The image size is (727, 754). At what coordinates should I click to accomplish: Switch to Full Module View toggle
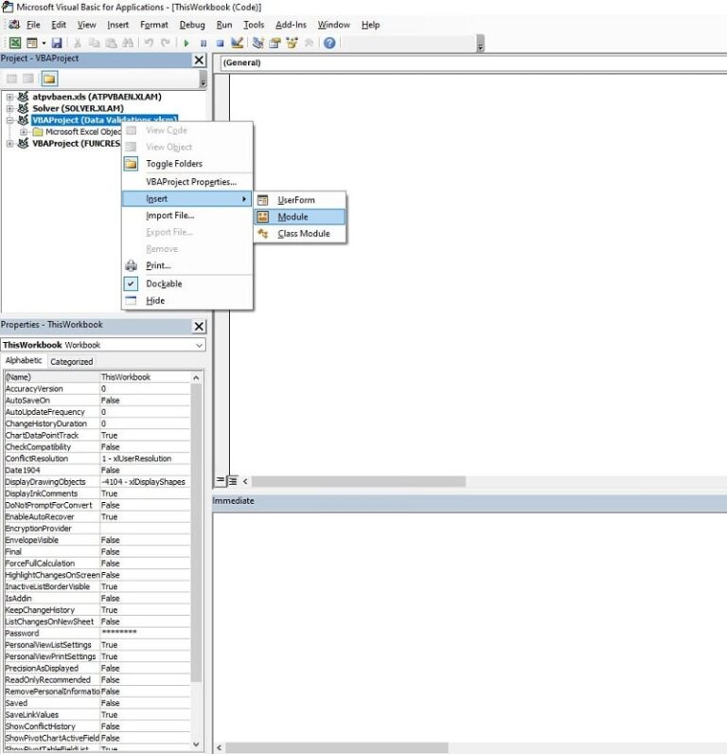[233, 481]
